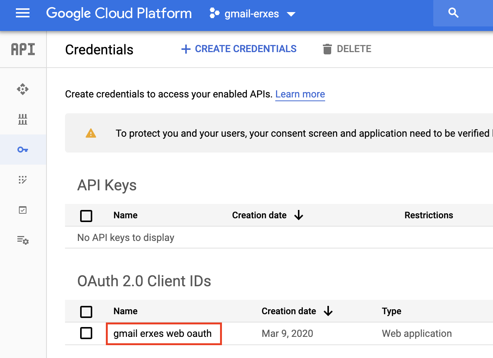The height and width of the screenshot is (358, 493).
Task: Open the API Library sidebar icon
Action: [23, 119]
